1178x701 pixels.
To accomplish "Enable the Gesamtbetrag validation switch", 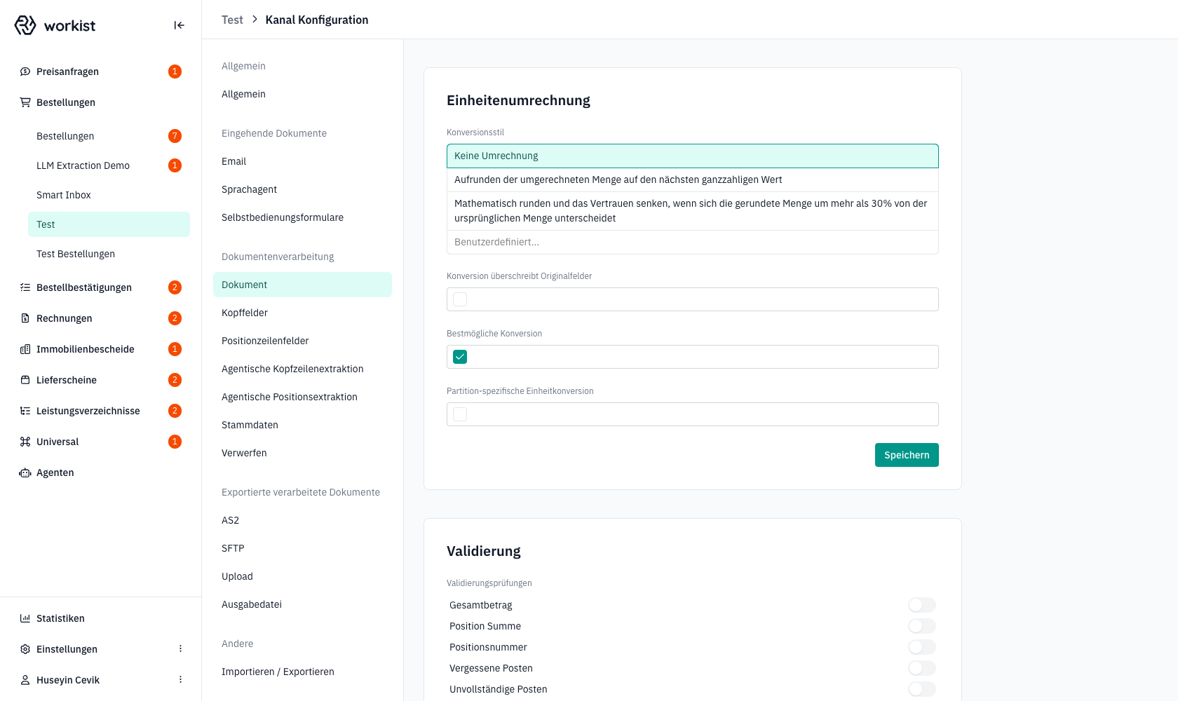I will tap(921, 605).
